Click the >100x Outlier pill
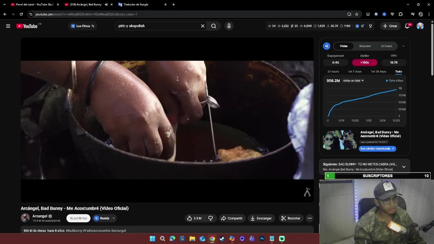The height and width of the screenshot is (244, 434). point(364,62)
